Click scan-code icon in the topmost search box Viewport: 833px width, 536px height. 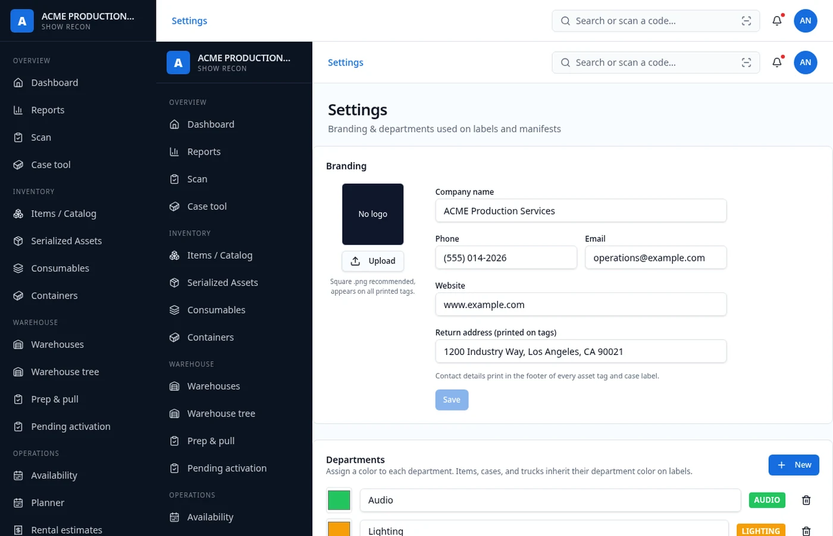coord(746,21)
